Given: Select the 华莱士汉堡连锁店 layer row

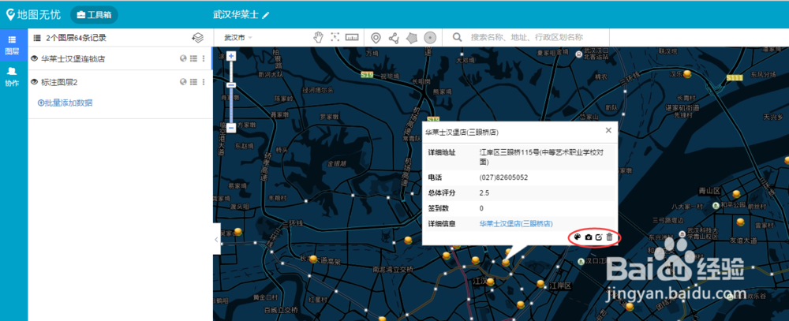Looking at the screenshot, I should [x=120, y=59].
